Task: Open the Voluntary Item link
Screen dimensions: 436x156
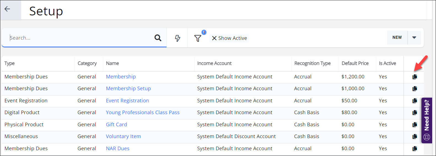Action: point(123,136)
